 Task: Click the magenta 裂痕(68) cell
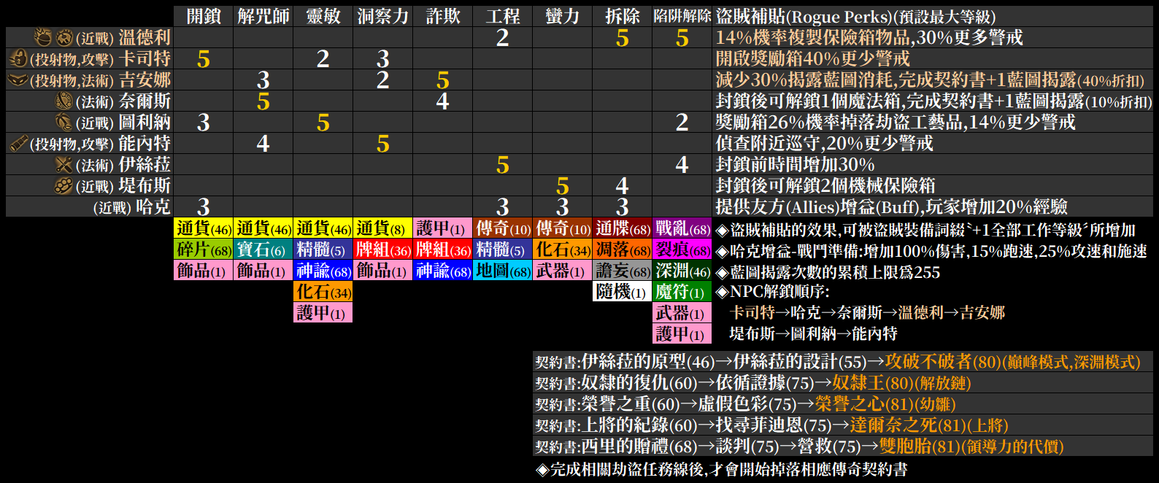click(x=682, y=250)
